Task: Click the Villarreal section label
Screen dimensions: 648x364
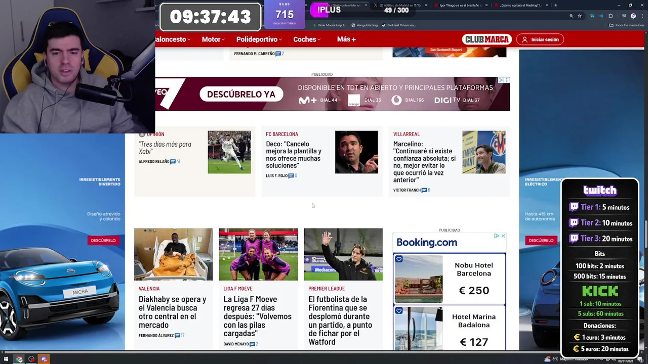Action: pos(407,134)
